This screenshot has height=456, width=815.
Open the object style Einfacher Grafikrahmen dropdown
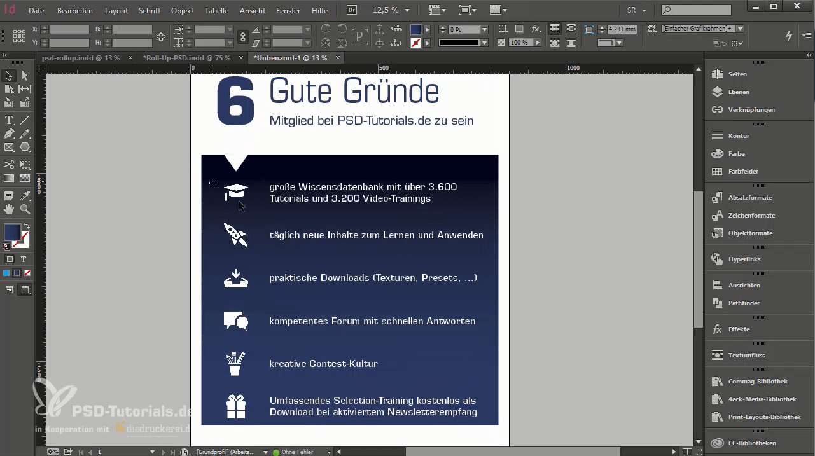tap(741, 29)
